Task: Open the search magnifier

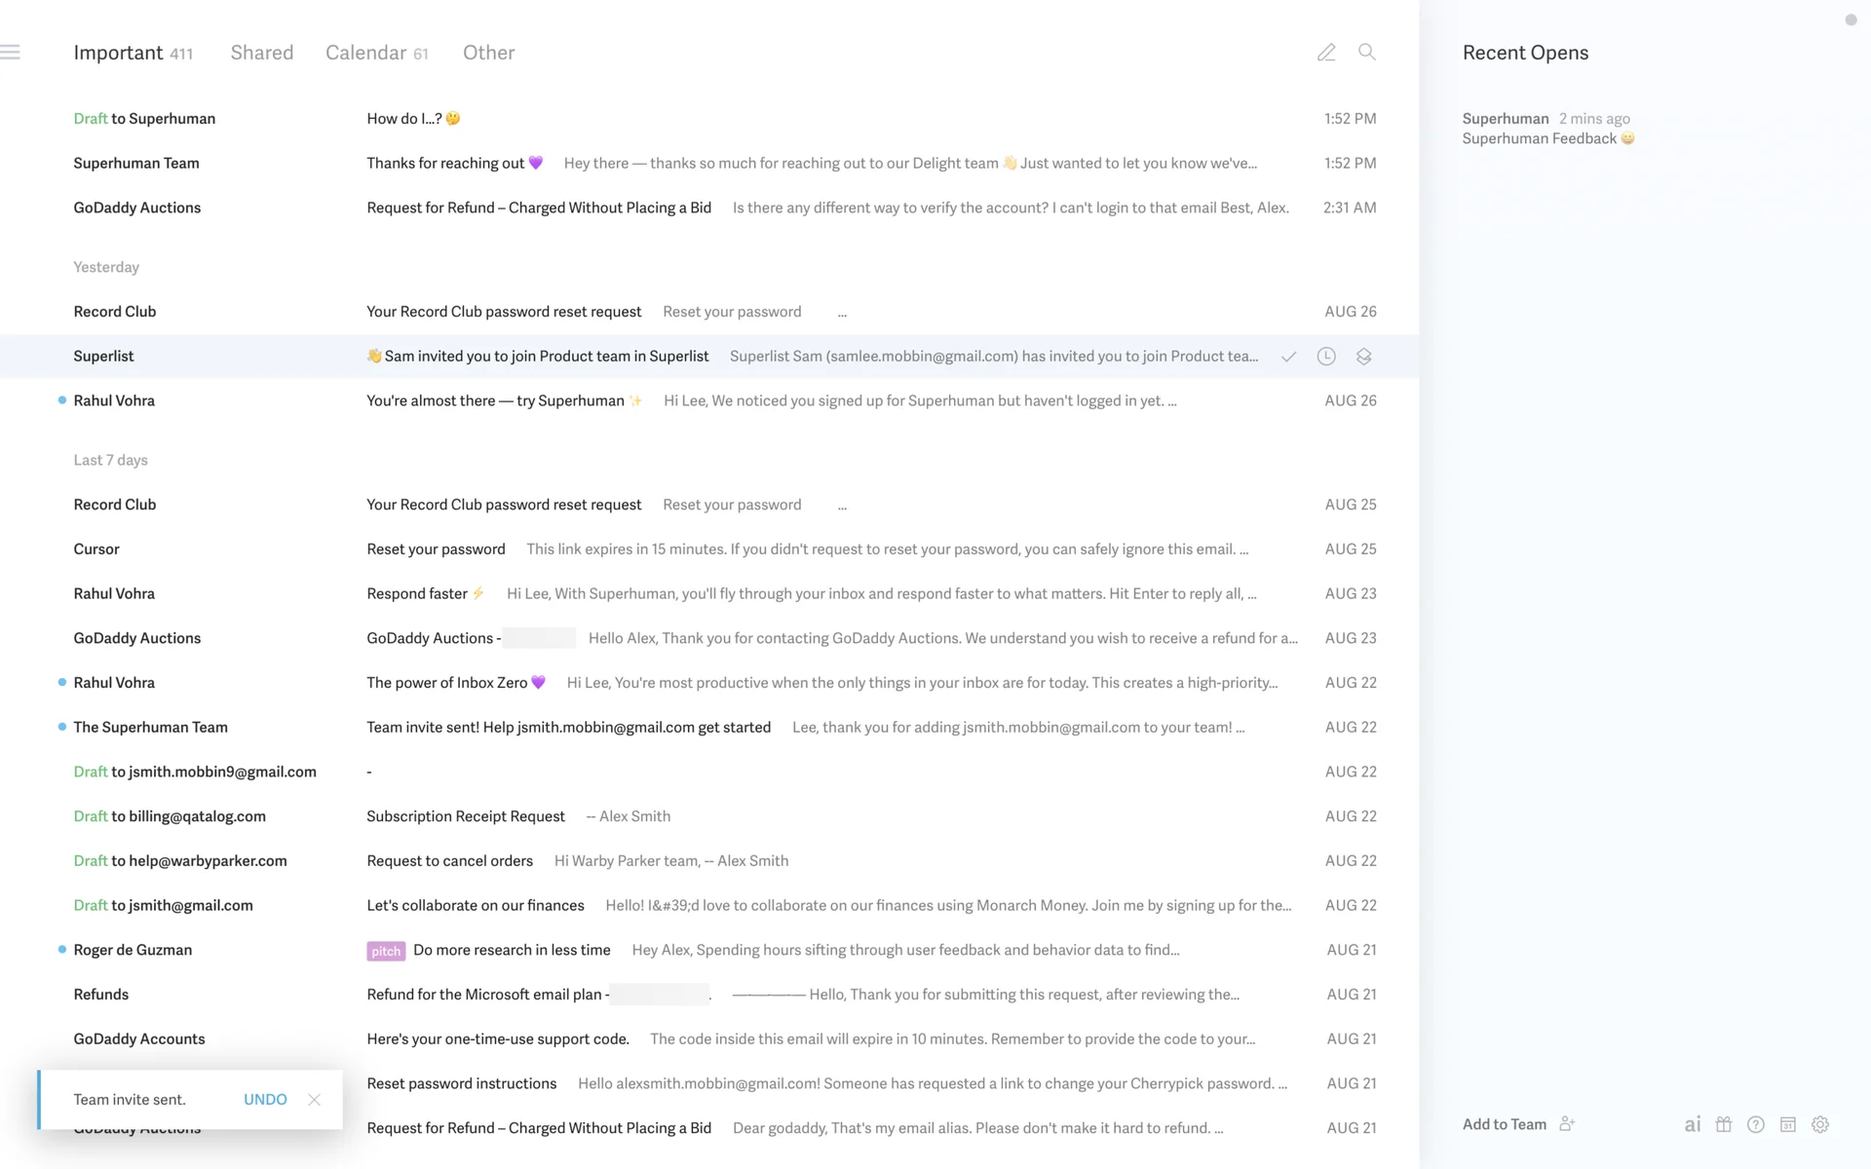Action: [x=1367, y=53]
